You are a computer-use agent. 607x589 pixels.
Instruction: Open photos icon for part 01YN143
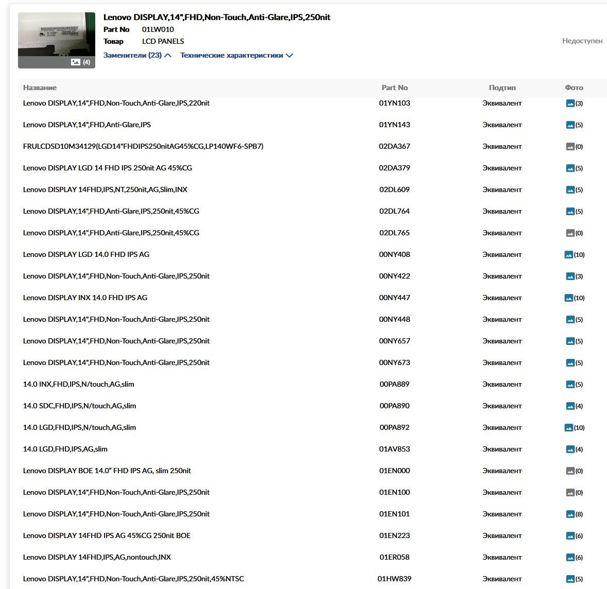tap(570, 125)
